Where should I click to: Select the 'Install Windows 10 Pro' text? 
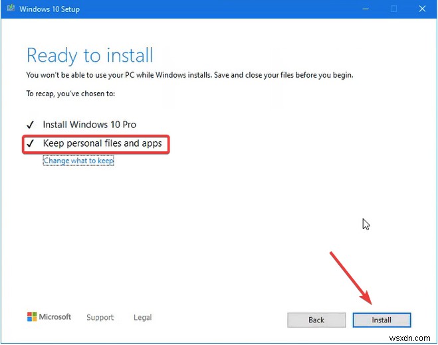click(89, 124)
